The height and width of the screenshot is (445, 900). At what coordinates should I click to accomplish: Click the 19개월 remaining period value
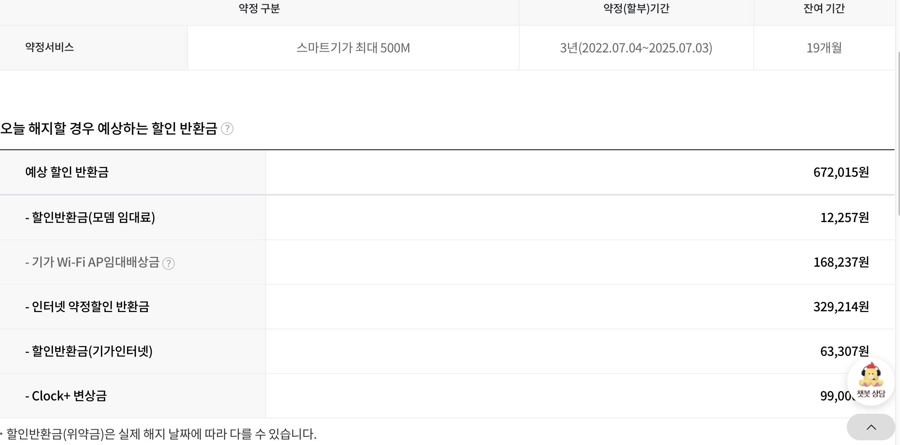(824, 48)
